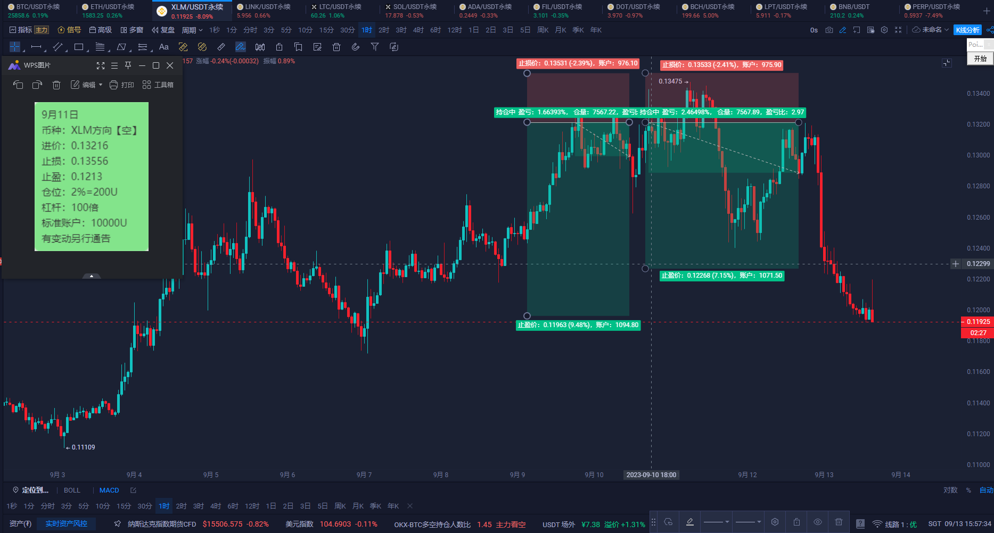Toggle logarithmic scale 对数
This screenshot has height=533, width=994.
tap(950, 490)
